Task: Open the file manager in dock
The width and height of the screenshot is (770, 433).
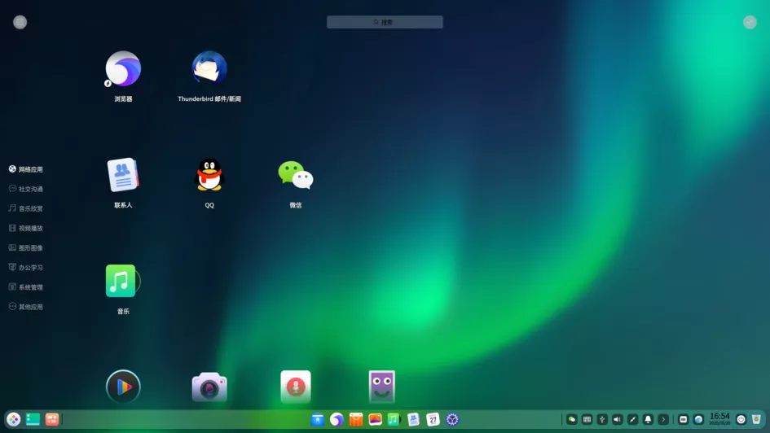Action: click(318, 420)
